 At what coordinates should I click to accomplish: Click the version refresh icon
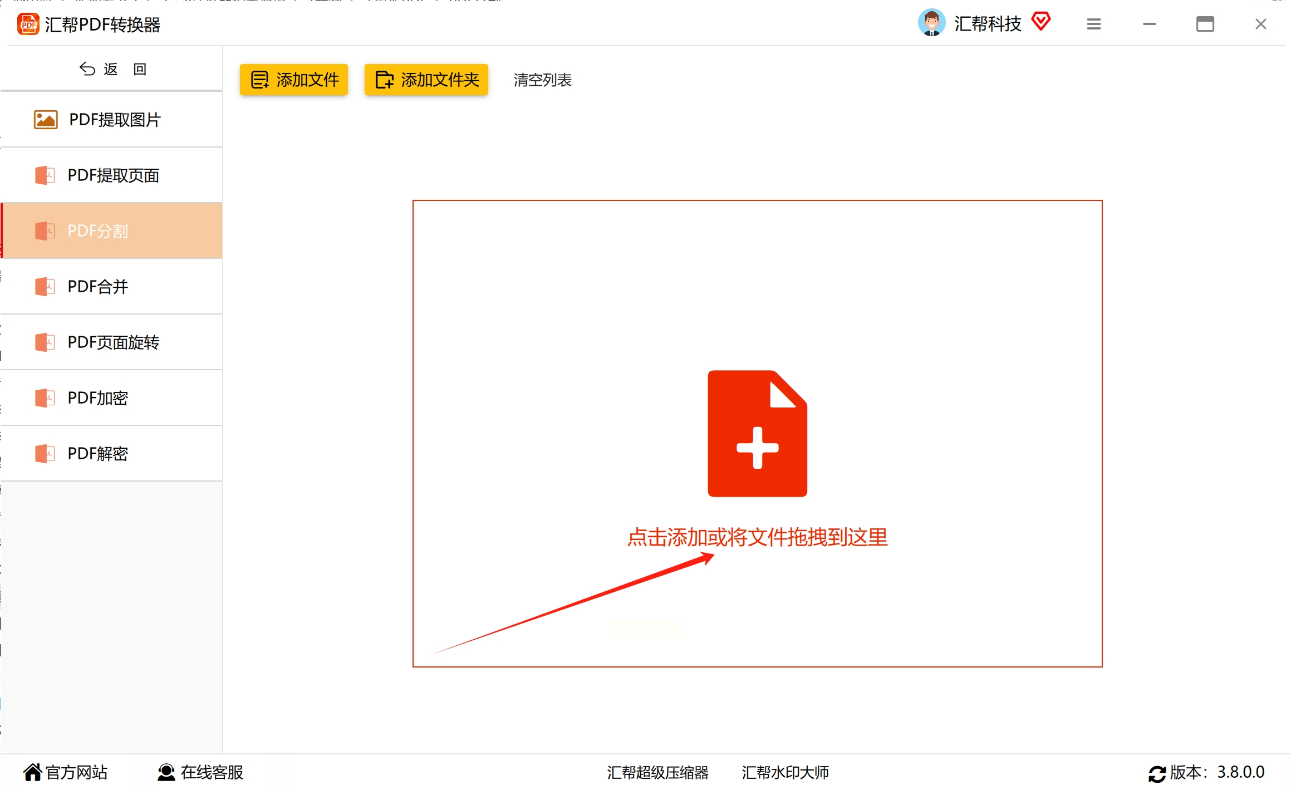[1157, 773]
